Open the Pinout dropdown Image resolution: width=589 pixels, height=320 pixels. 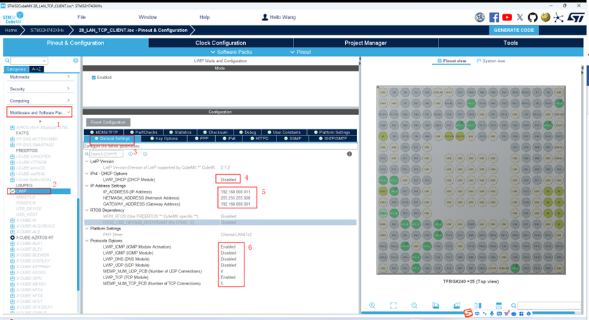(300, 52)
